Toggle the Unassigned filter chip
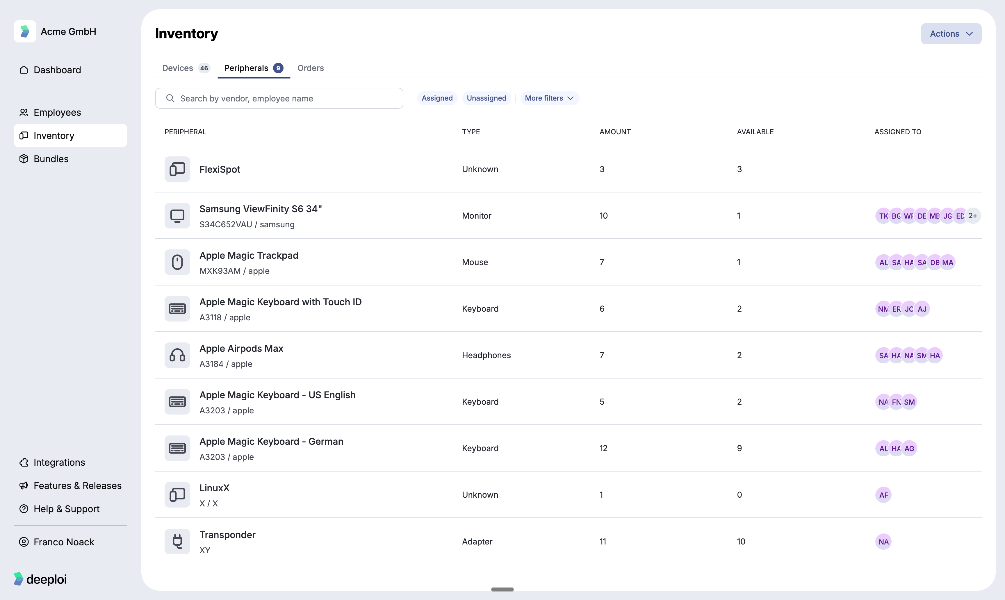The width and height of the screenshot is (1005, 600). click(486, 98)
